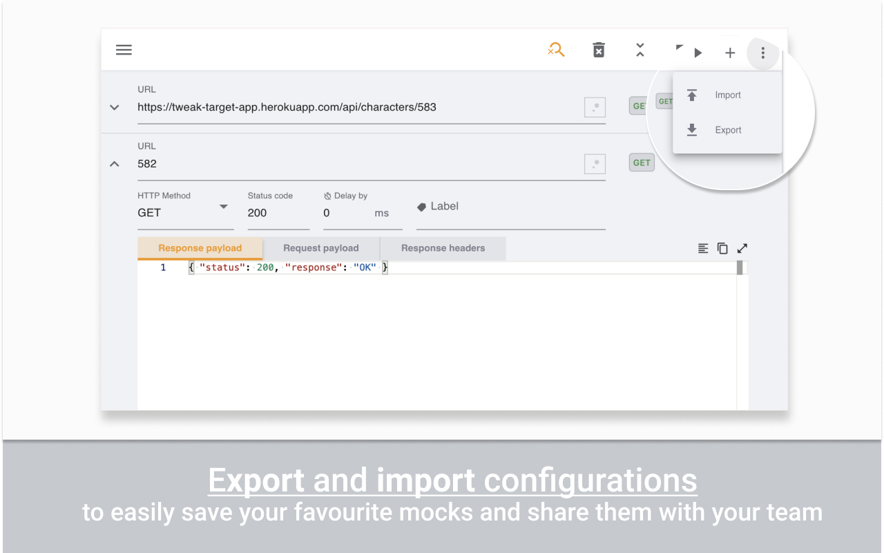Expand the payload editor with the diagonal-arrows icon
This screenshot has width=884, height=553.
click(742, 248)
